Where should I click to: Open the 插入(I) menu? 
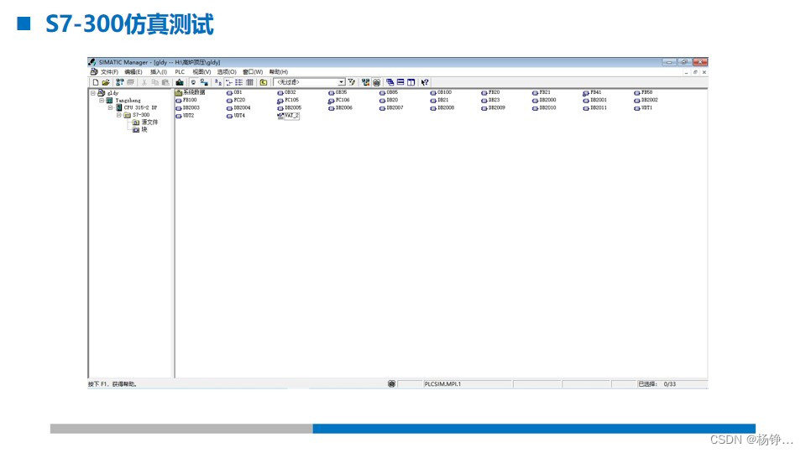click(x=159, y=72)
